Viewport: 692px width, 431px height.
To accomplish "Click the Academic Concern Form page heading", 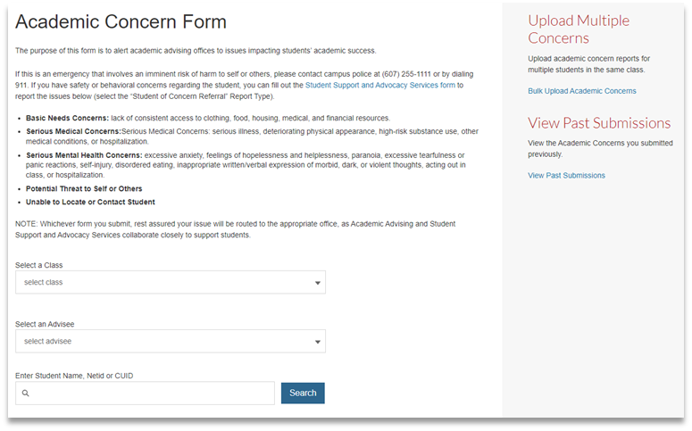I will [121, 21].
